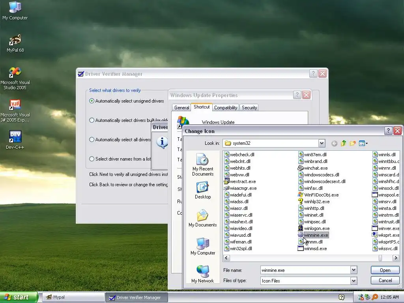This screenshot has width=404, height=303.
Task: Switch to Mypal taskbar button
Action: 73,297
